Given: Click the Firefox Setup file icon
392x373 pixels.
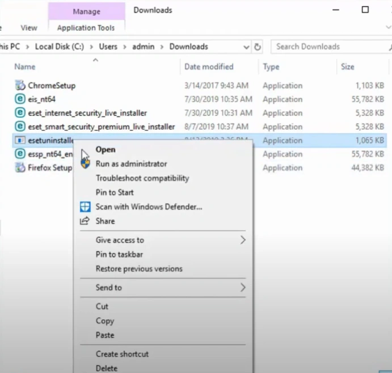Looking at the screenshot, I should coord(20,167).
